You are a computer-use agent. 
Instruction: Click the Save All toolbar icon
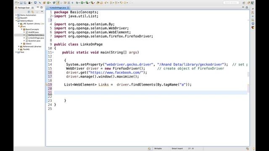coord(25,3)
